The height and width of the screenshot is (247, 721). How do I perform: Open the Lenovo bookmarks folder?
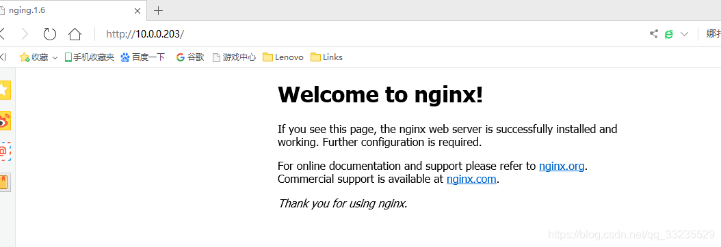[x=283, y=57]
